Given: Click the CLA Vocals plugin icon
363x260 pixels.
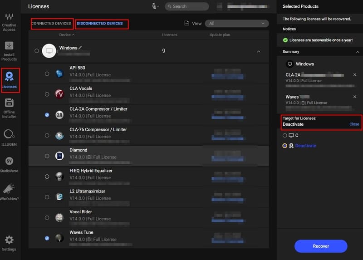Looking at the screenshot, I should (x=59, y=94).
